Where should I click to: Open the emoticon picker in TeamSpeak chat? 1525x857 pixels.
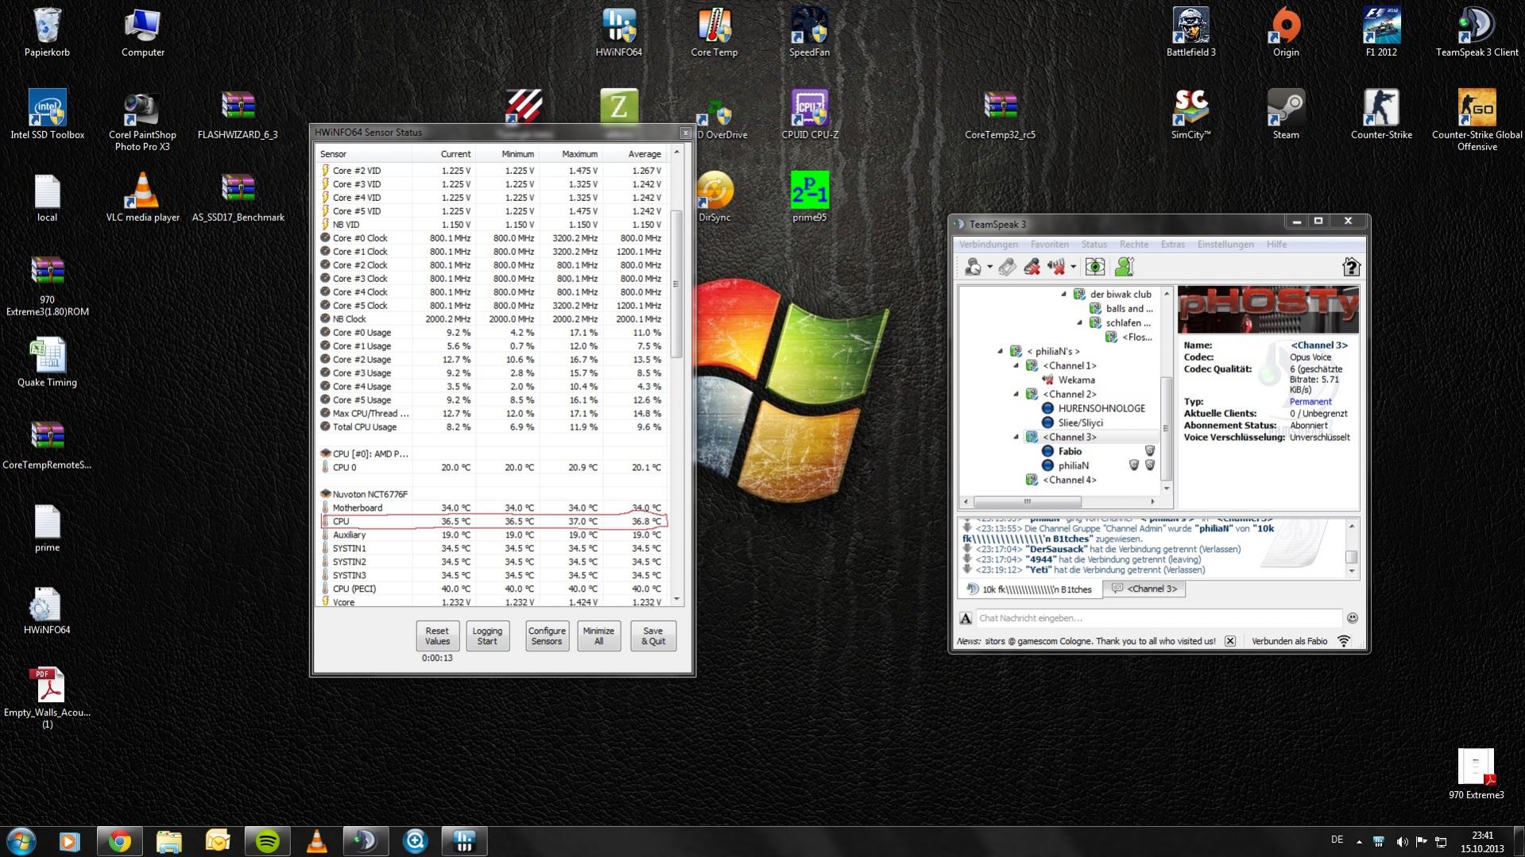[1353, 618]
